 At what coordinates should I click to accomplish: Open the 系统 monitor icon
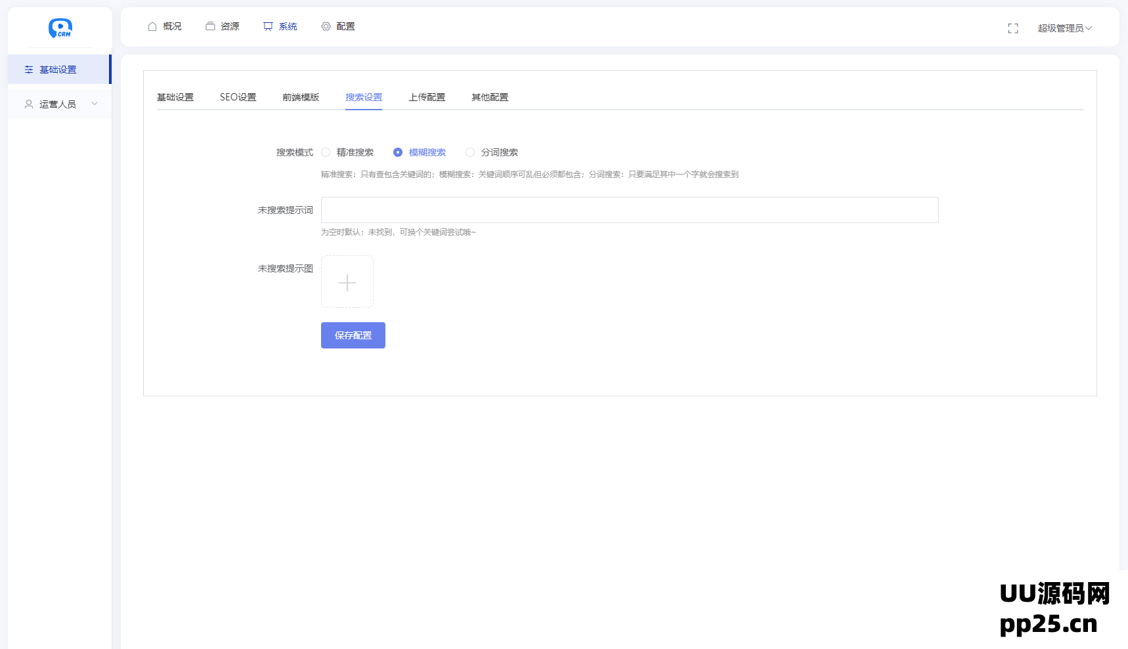[267, 26]
